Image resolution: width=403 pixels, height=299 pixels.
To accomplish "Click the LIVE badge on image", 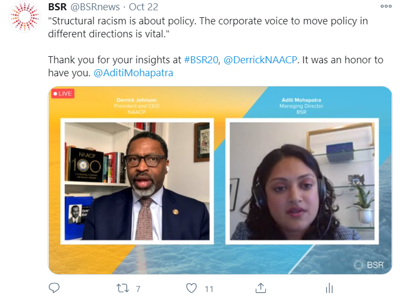I will tap(63, 94).
